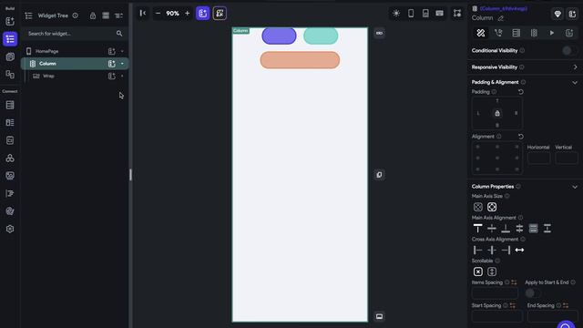Lock the widget tree
The image size is (583, 328).
click(93, 15)
